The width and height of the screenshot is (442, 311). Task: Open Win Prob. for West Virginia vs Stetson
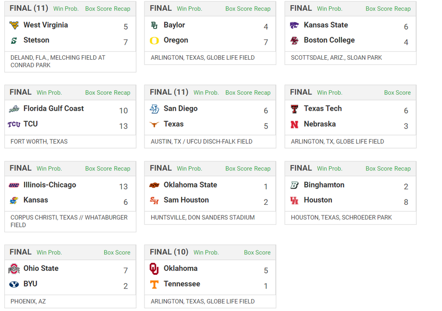[x=66, y=9]
